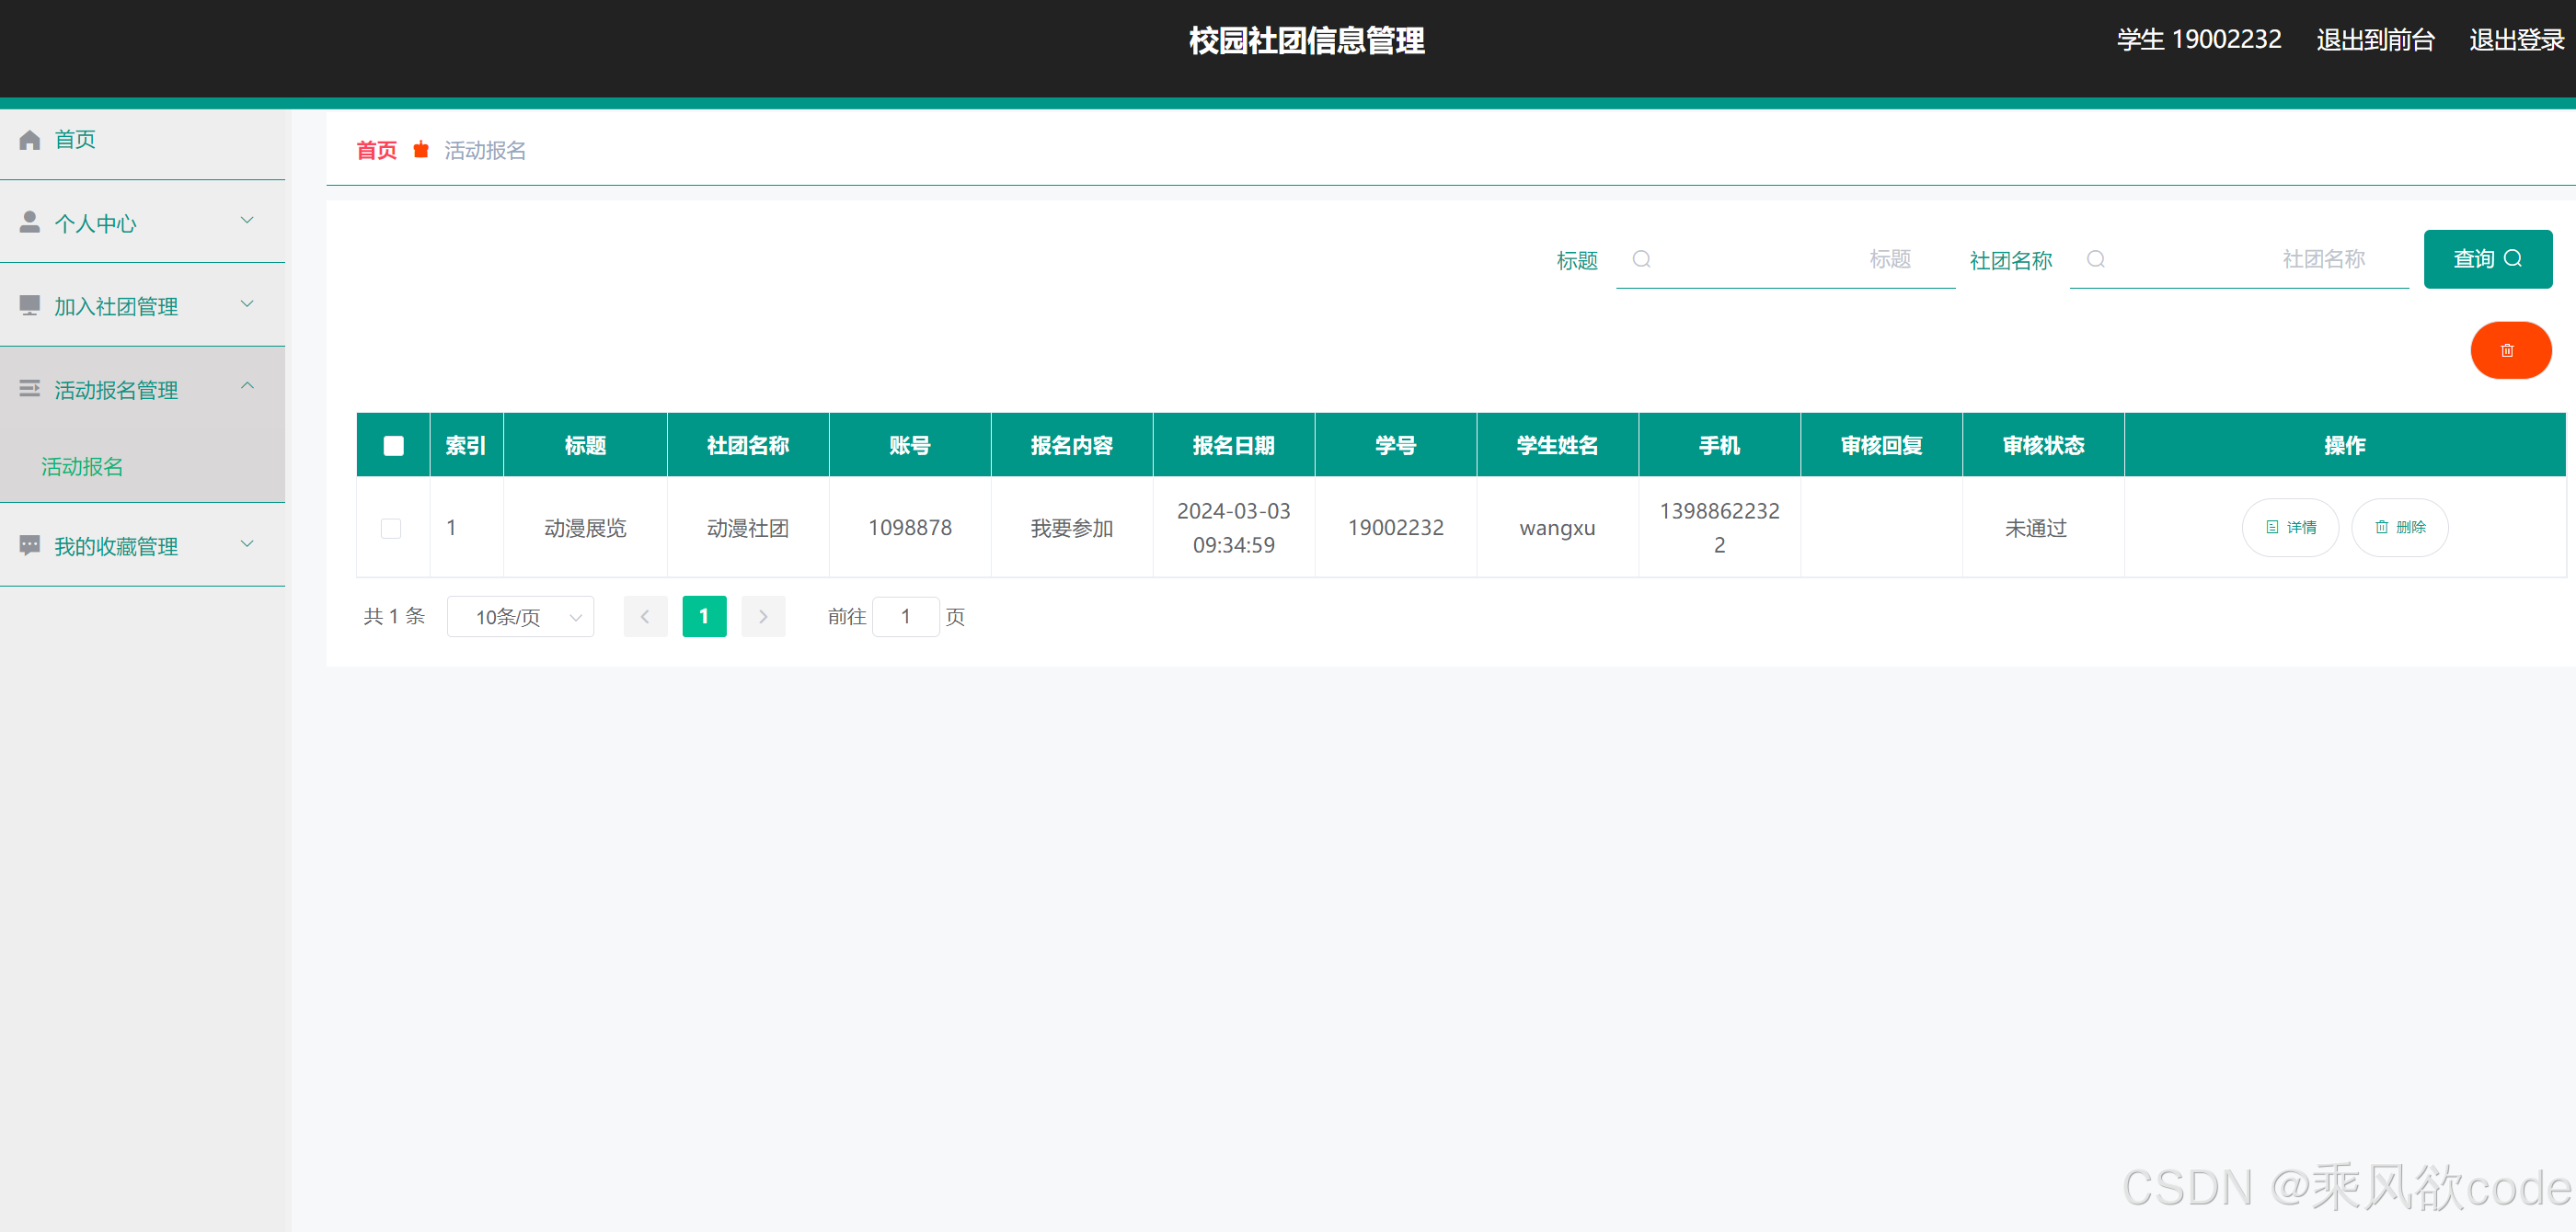Click the magnifier icon in 标题 search field
2576x1232 pixels.
(x=1641, y=258)
